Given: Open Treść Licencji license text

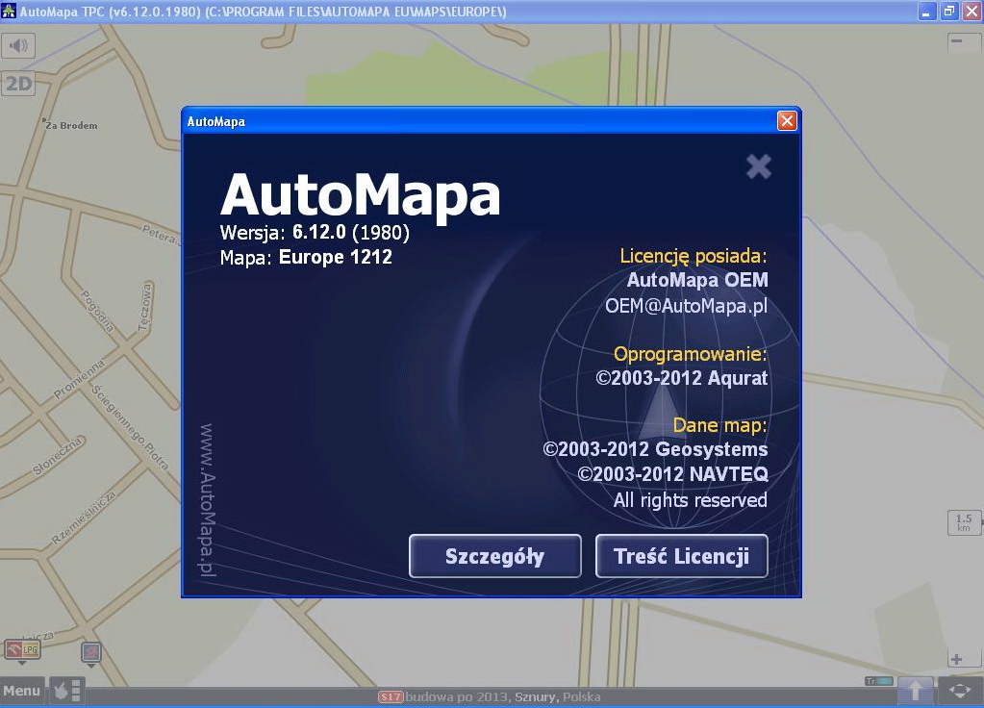Looking at the screenshot, I should [x=682, y=556].
